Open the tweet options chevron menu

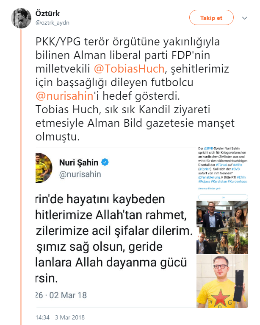pos(244,18)
